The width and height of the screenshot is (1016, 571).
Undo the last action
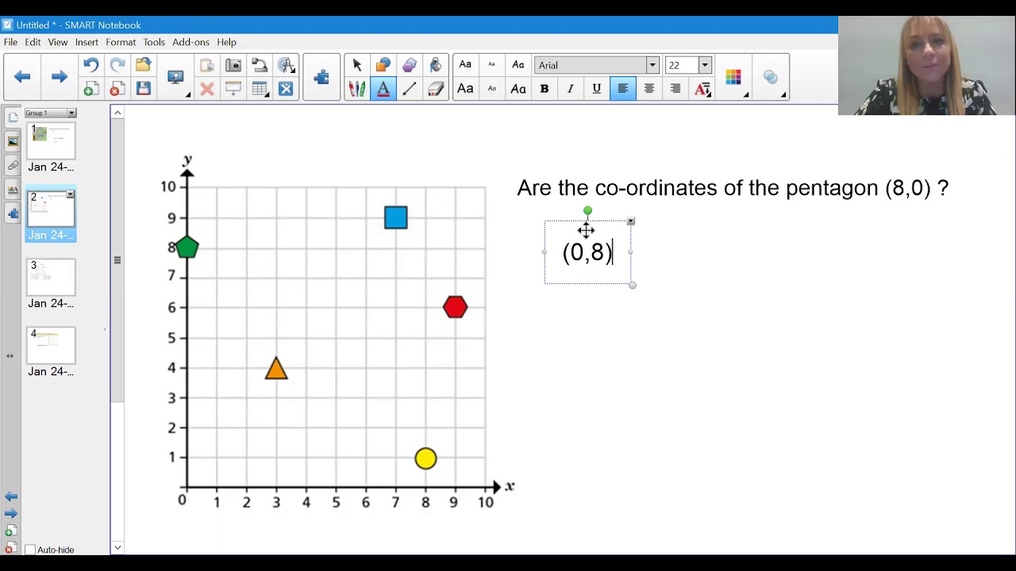(x=91, y=65)
